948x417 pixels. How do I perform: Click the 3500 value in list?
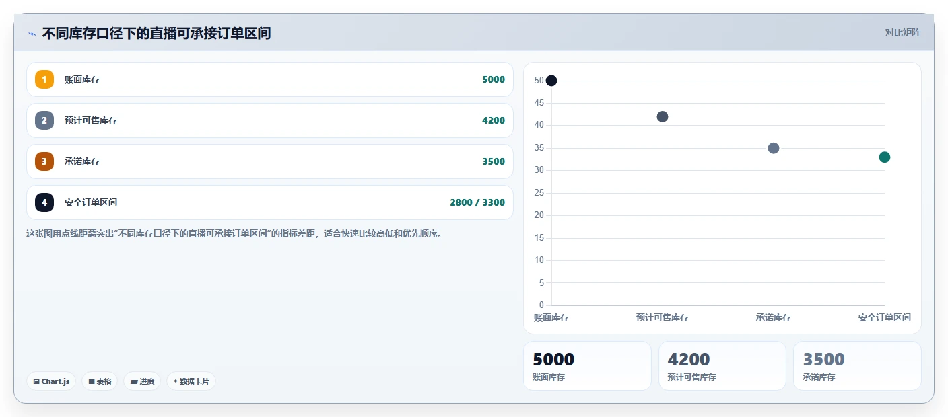coord(494,161)
